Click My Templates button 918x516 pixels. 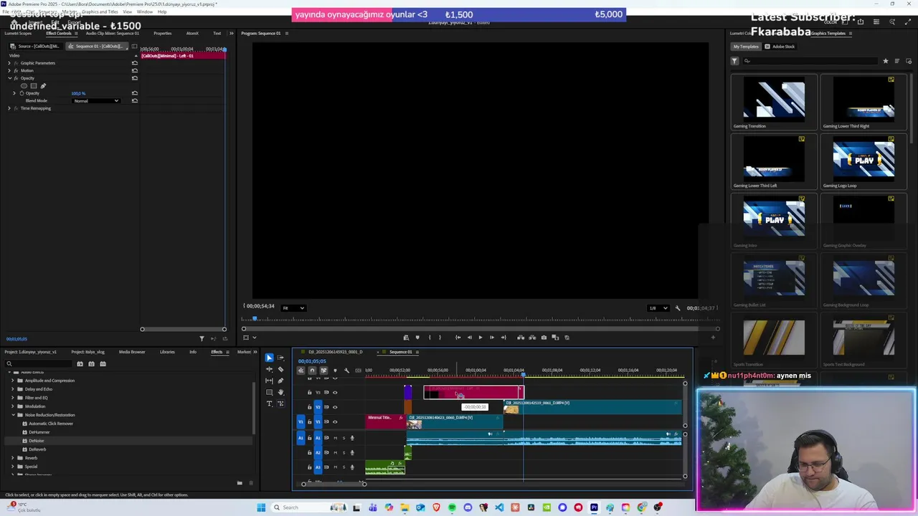pos(746,47)
